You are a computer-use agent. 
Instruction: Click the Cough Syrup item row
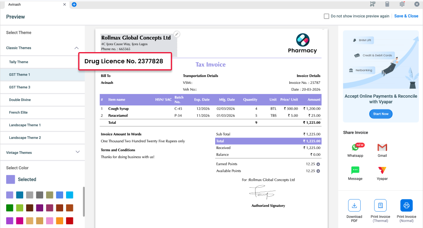(x=210, y=109)
